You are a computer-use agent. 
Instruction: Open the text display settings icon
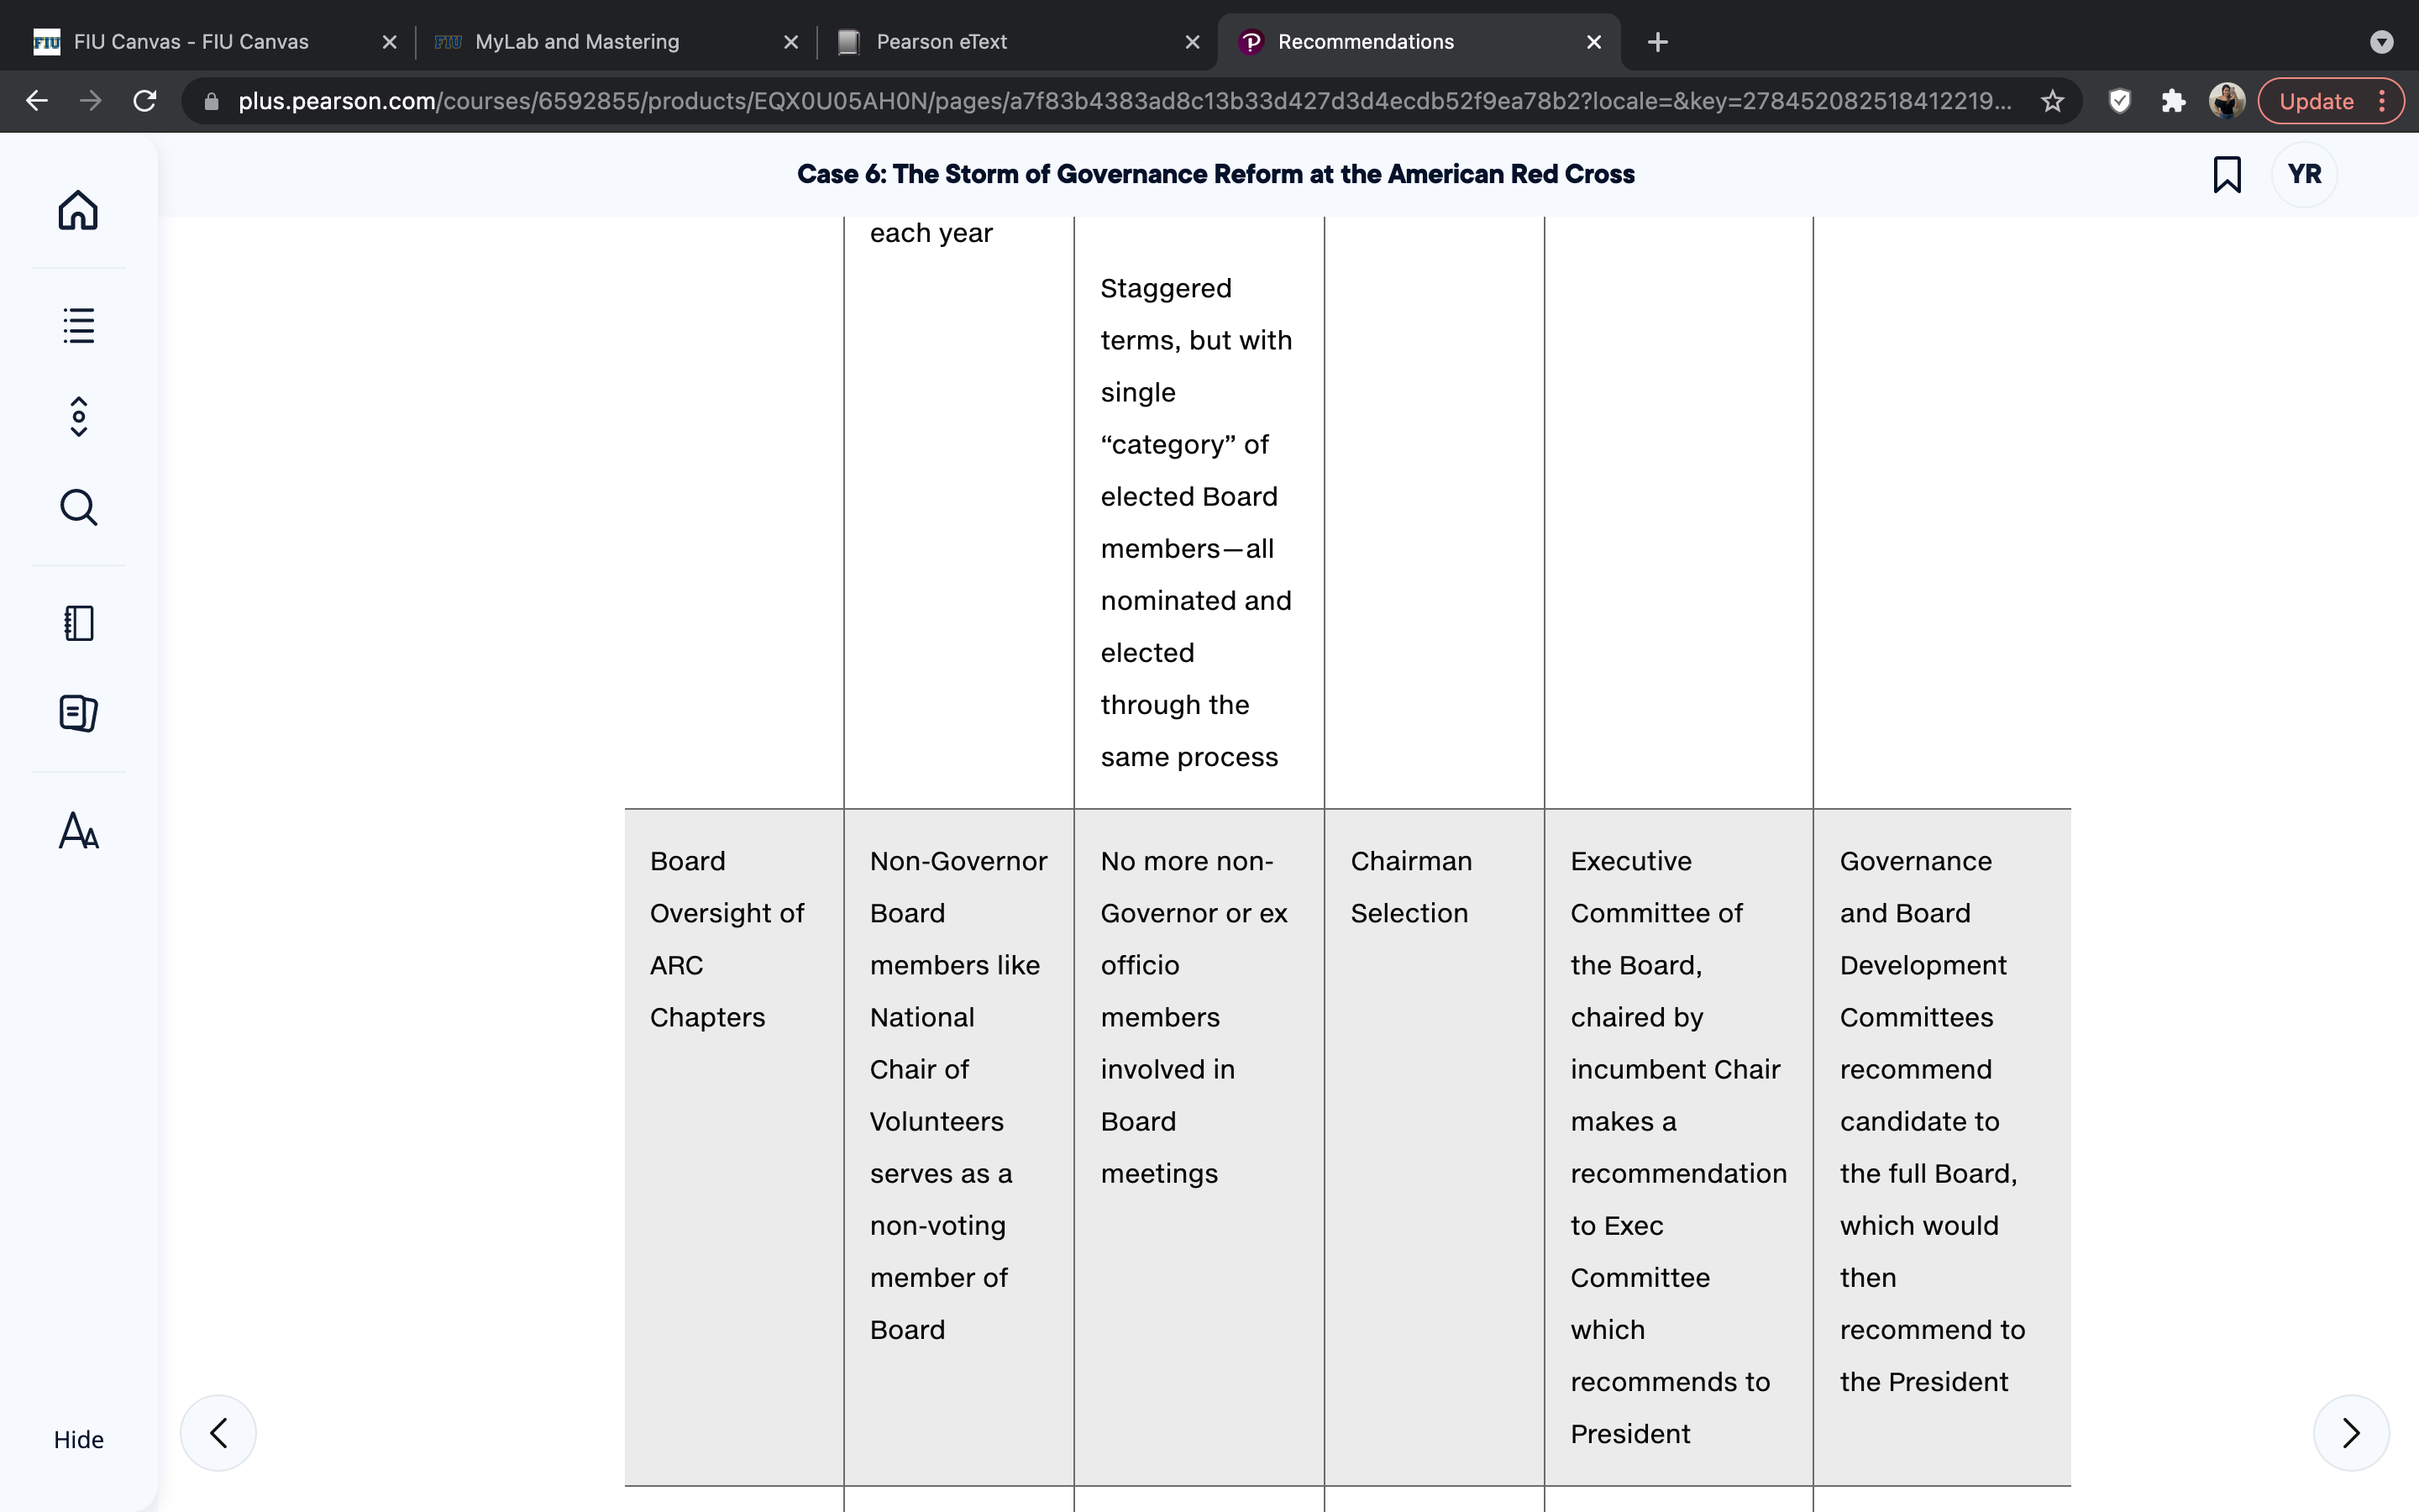pos(78,830)
